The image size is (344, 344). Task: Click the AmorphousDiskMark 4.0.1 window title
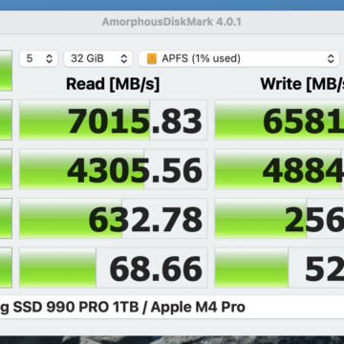click(172, 22)
